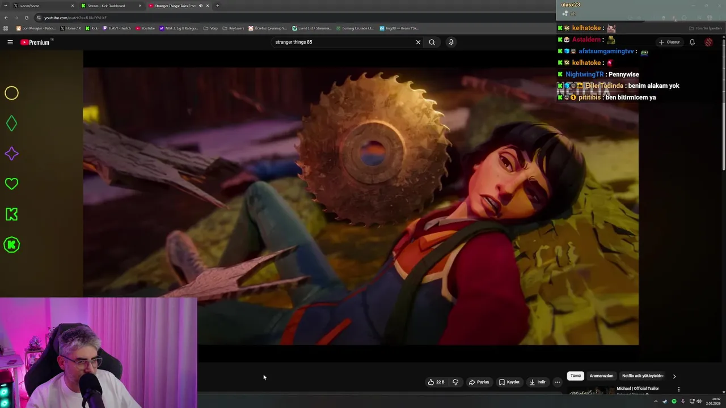Viewport: 726px width, 408px height.
Task: View site information icon in address bar
Action: click(39, 18)
